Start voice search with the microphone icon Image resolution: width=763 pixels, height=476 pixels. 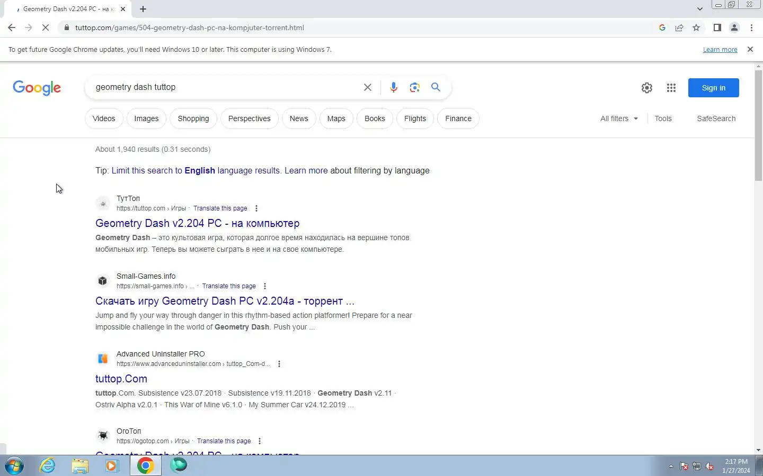[393, 87]
